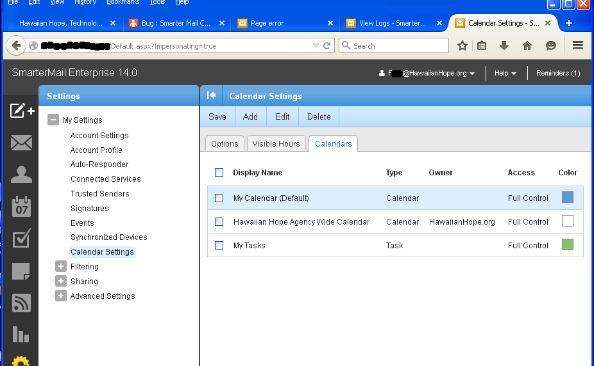Click the Save button

coord(217,116)
